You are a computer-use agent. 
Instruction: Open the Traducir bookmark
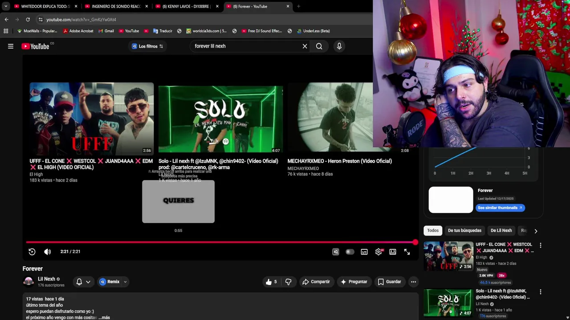163,31
